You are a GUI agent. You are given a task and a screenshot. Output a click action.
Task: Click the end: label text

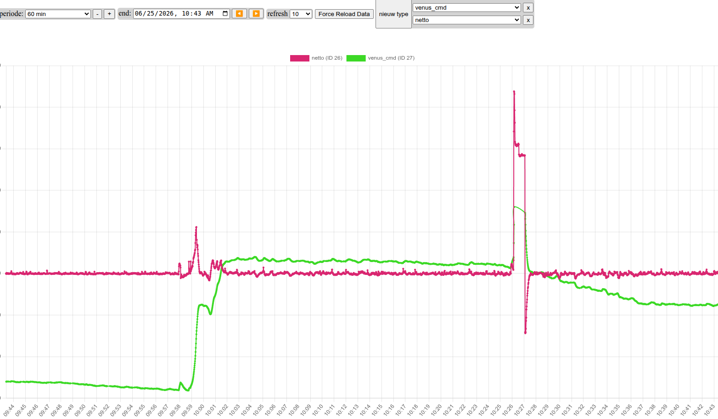[x=125, y=14]
